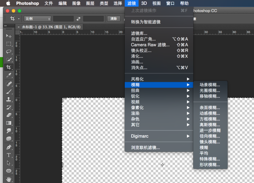Select the Eyedropper tool

click(8, 75)
